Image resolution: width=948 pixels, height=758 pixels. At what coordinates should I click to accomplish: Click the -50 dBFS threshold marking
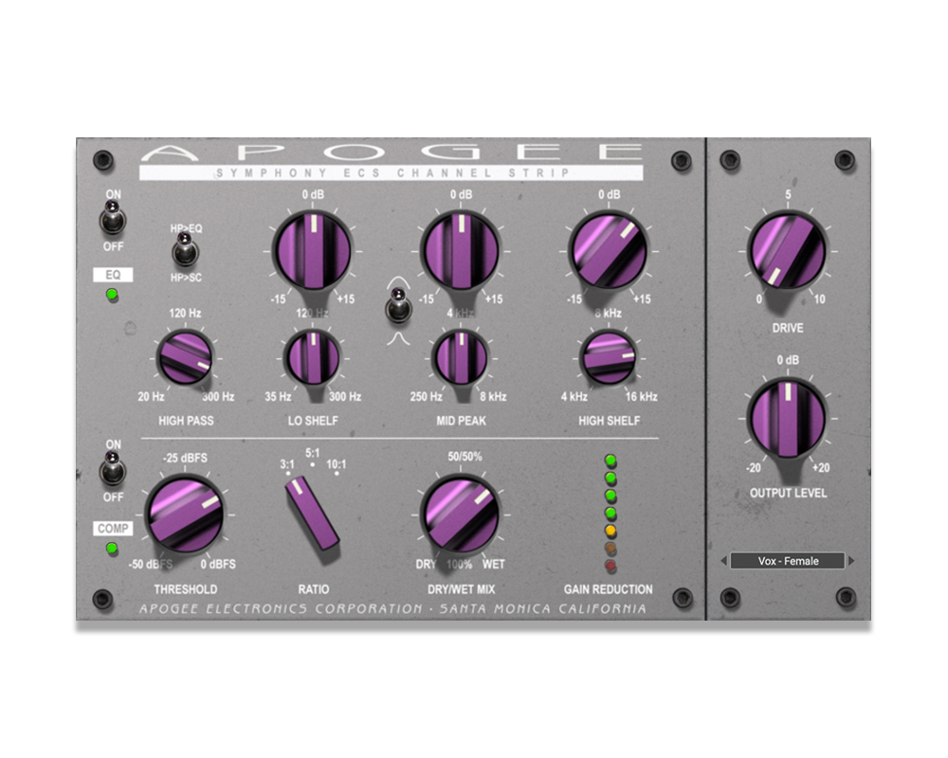coord(151,564)
